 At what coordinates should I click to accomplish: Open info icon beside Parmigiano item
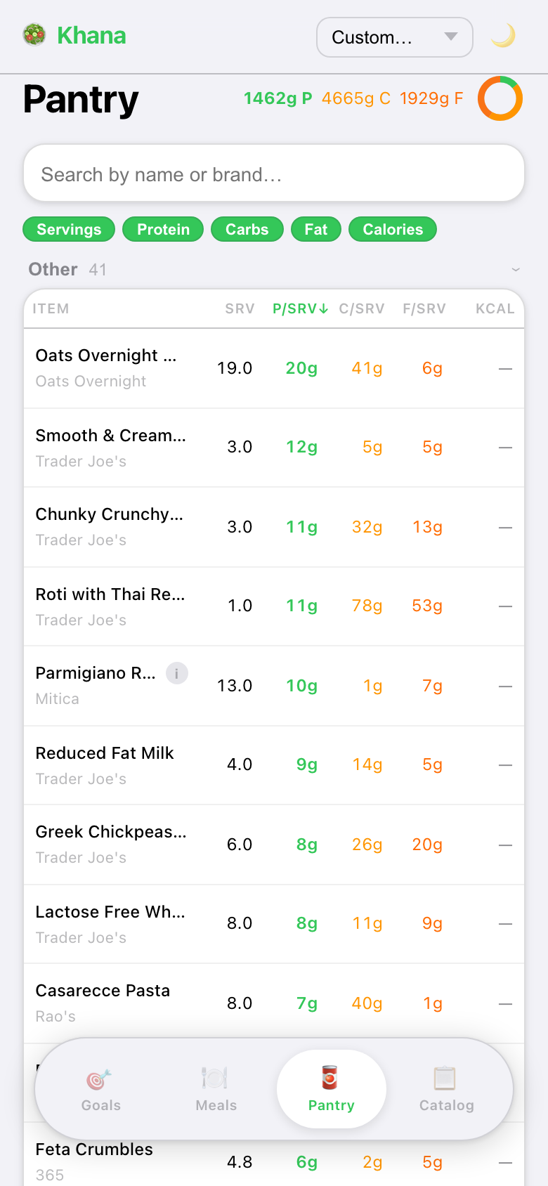tap(177, 673)
